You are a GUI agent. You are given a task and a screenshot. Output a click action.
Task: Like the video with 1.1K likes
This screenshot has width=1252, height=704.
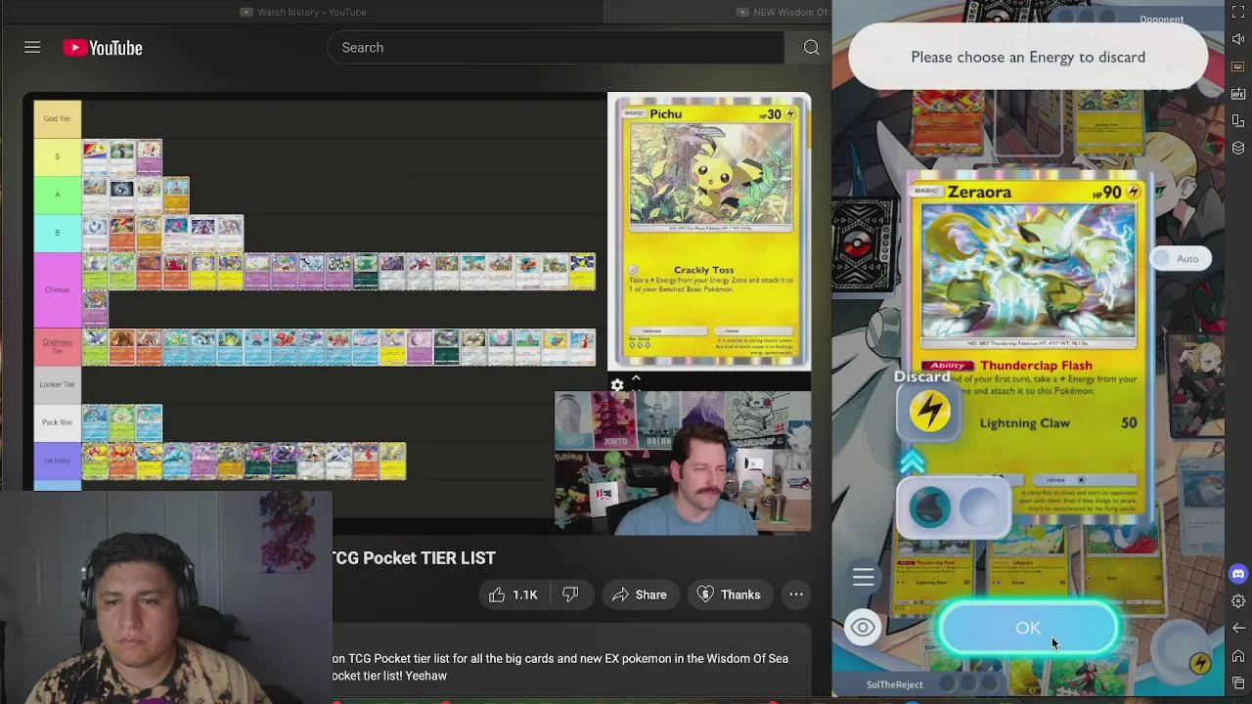pyautogui.click(x=514, y=594)
